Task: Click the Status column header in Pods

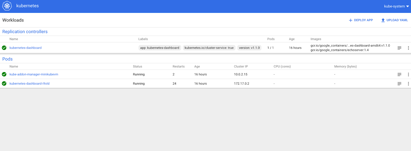Action: (137, 66)
